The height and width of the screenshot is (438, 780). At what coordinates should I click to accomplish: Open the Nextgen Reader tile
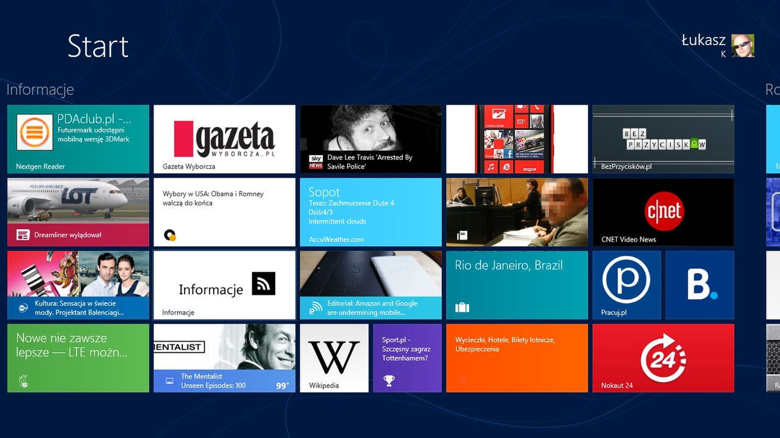coord(78,139)
